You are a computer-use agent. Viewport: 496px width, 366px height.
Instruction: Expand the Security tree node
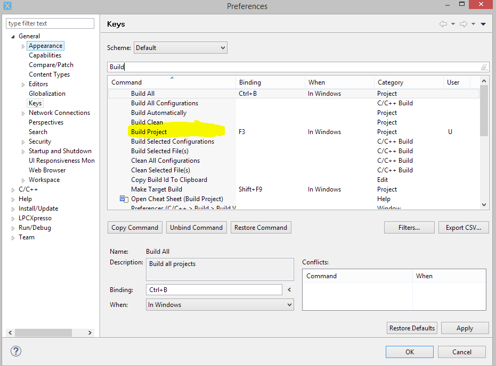23,142
